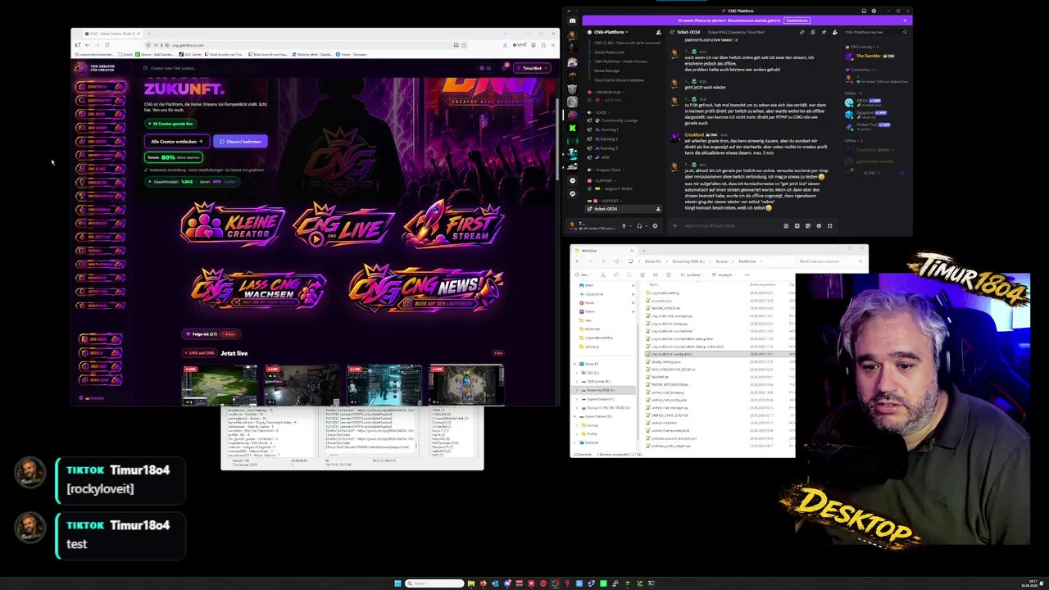Toggle the VPN button in browser toolbar
This screenshot has height=590, width=1049.
coord(520,45)
